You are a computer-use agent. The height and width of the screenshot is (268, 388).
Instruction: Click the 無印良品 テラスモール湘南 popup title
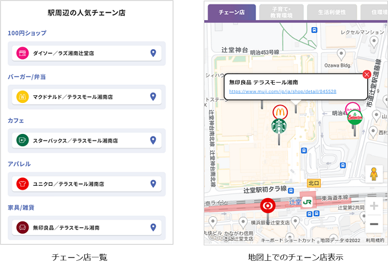(264, 82)
